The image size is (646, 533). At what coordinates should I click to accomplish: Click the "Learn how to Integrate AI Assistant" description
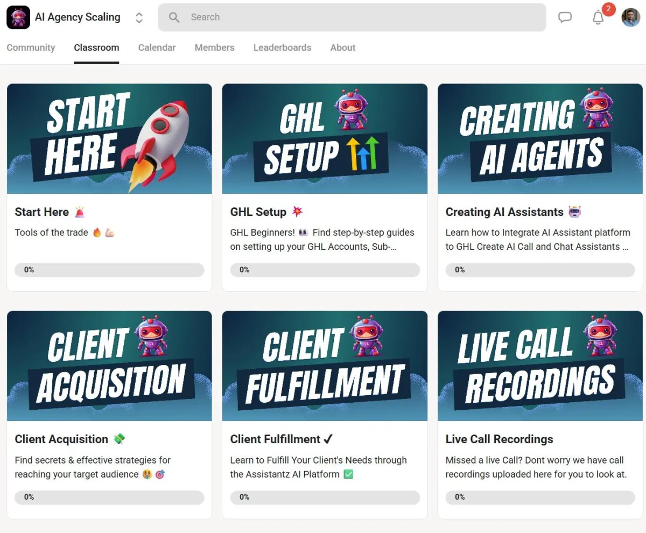click(x=538, y=240)
